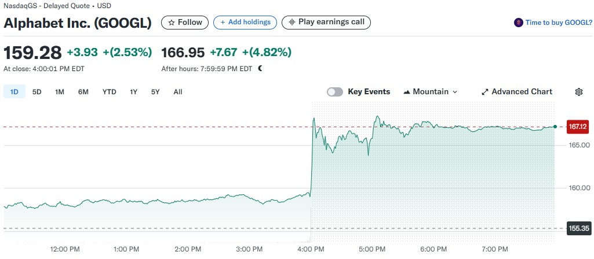
Task: Click the audio waveform earnings call icon
Action: pos(291,23)
